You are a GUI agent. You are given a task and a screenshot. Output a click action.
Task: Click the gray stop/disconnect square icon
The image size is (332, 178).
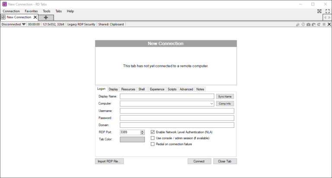tap(324, 25)
